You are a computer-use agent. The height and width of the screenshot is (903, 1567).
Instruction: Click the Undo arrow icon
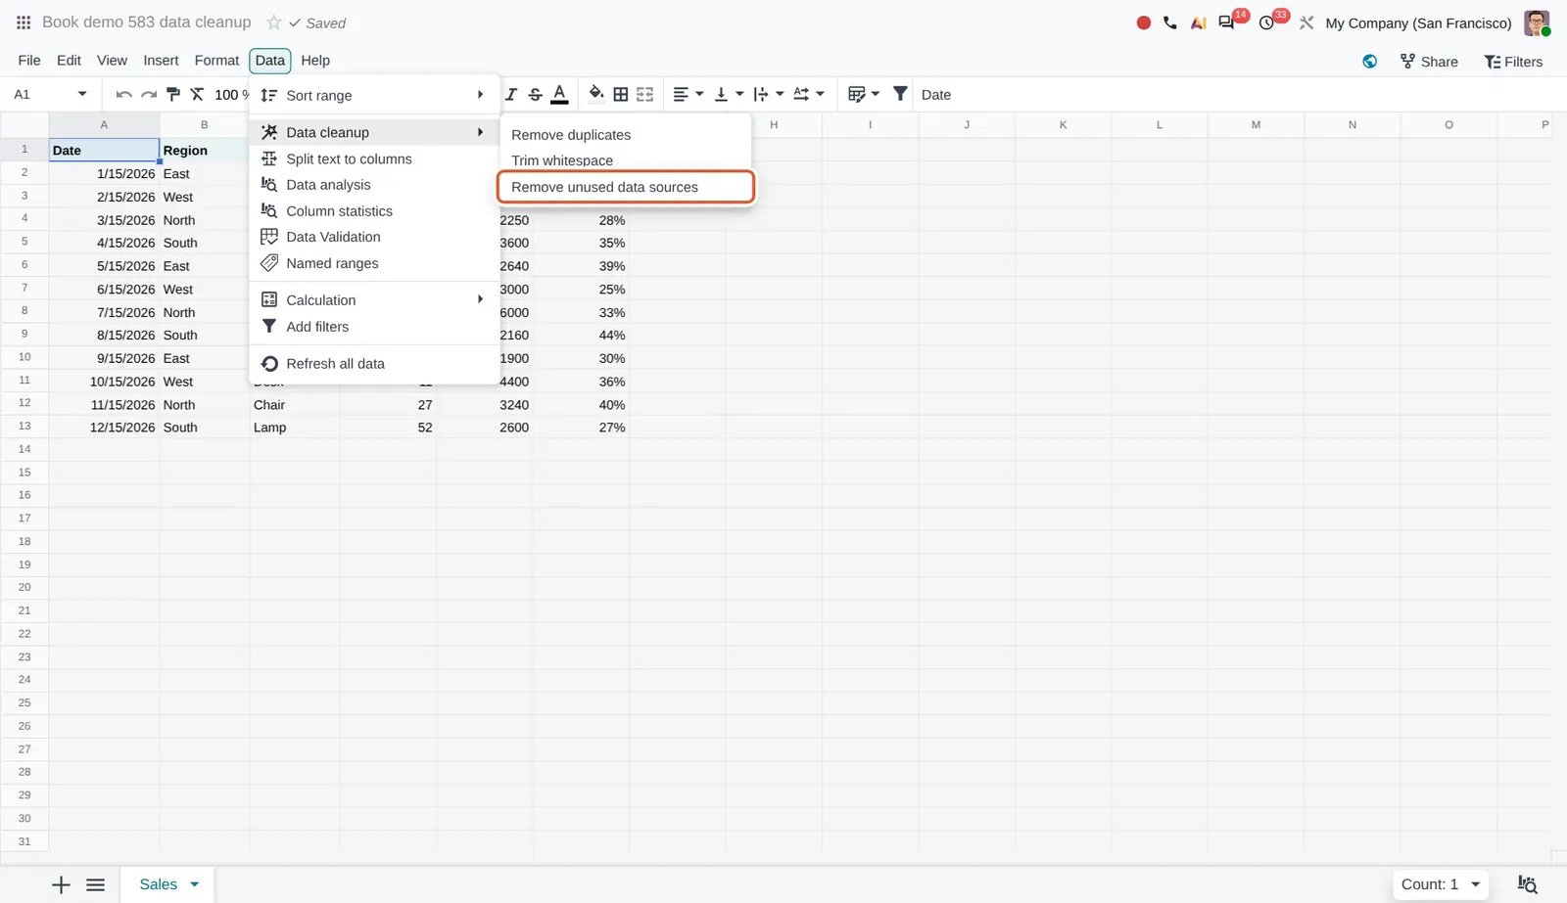[123, 94]
